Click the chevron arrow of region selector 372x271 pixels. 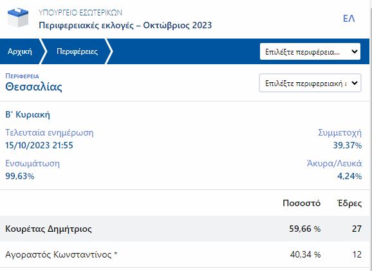pos(355,51)
